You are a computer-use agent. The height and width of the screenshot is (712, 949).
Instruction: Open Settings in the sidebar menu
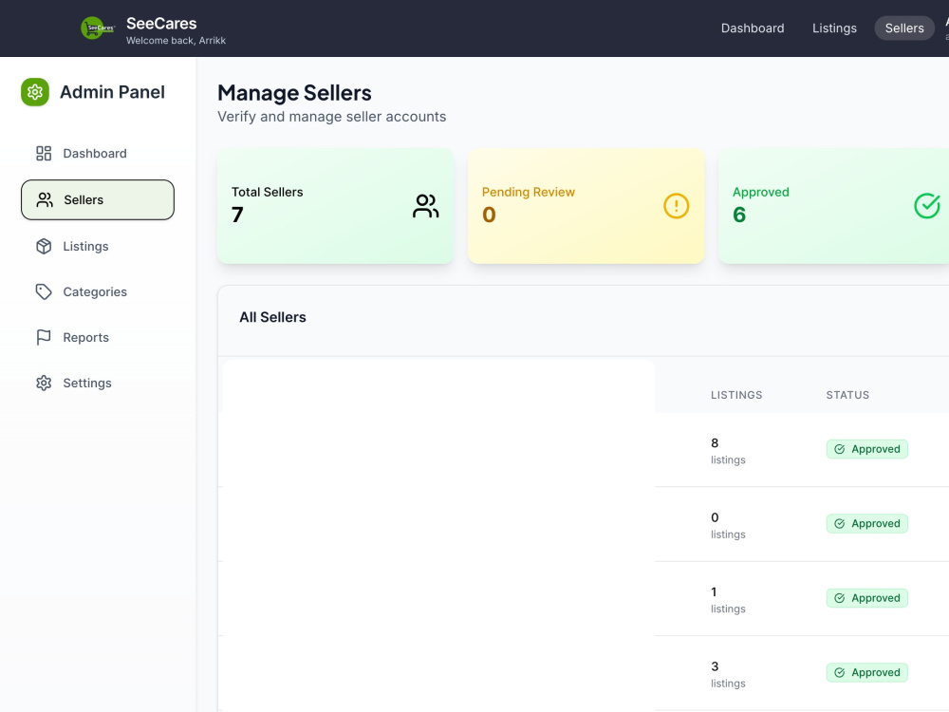pos(98,384)
